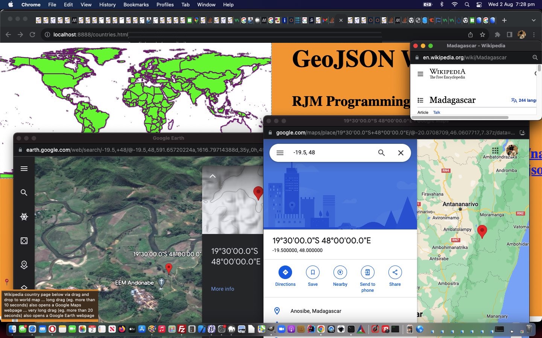Viewport: 542px width, 338px height.
Task: Open a new Chrome tab with plus
Action: [x=504, y=20]
